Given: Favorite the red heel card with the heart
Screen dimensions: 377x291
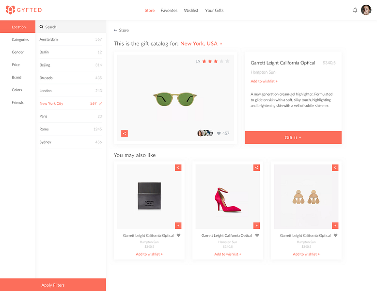Looking at the screenshot, I should tap(257, 235).
